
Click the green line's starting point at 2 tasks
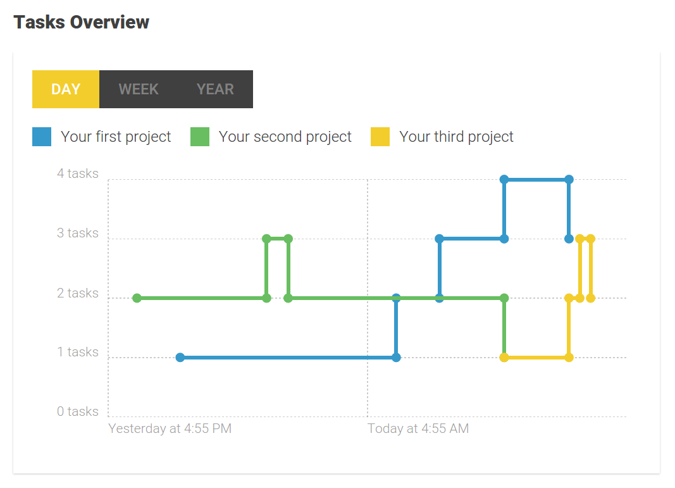tap(137, 298)
